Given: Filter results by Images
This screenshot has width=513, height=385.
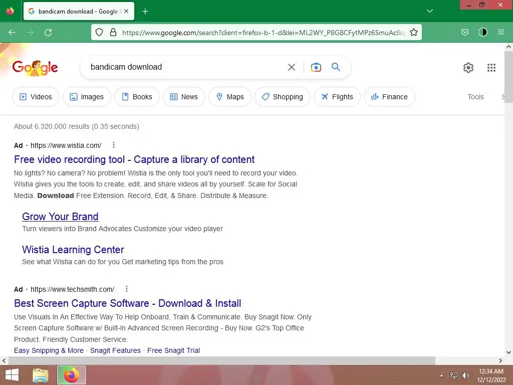Looking at the screenshot, I should 87,97.
